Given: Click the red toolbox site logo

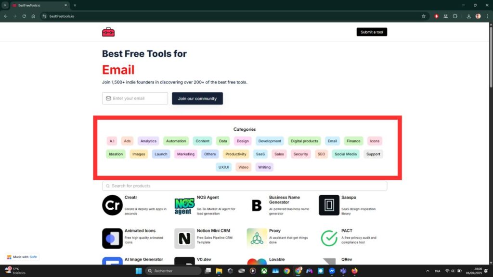Looking at the screenshot, I should (x=108, y=32).
